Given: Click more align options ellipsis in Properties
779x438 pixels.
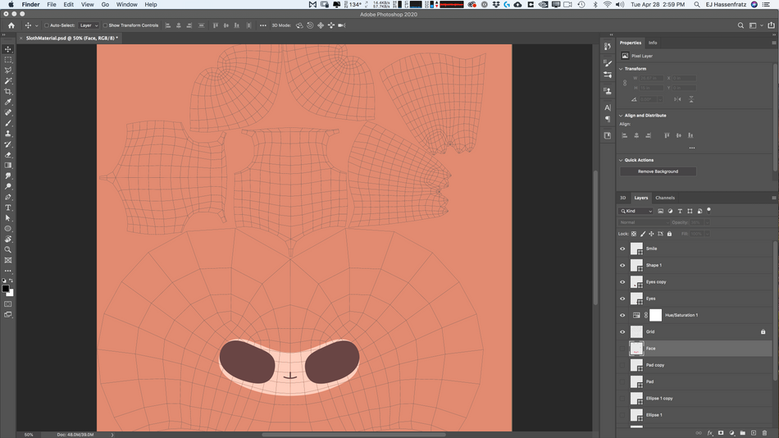Looking at the screenshot, I should pyautogui.click(x=692, y=148).
